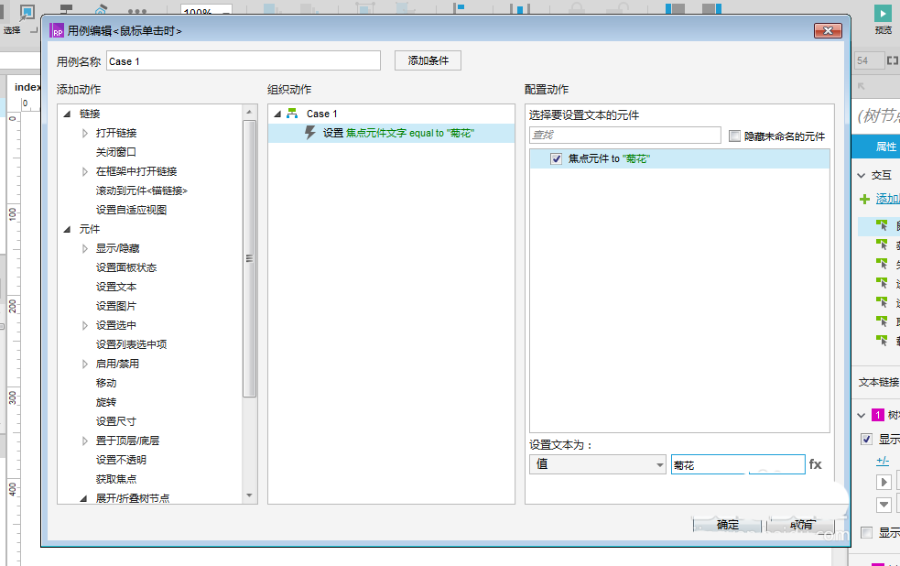Image resolution: width=900 pixels, height=566 pixels.
Task: Click the lightning action icon in Case 1
Action: coord(310,133)
